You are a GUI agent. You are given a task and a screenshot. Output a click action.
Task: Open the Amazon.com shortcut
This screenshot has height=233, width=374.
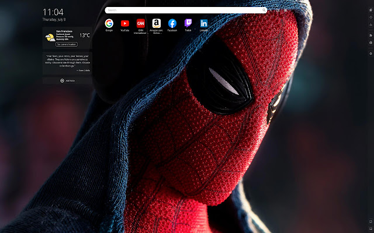point(157,26)
